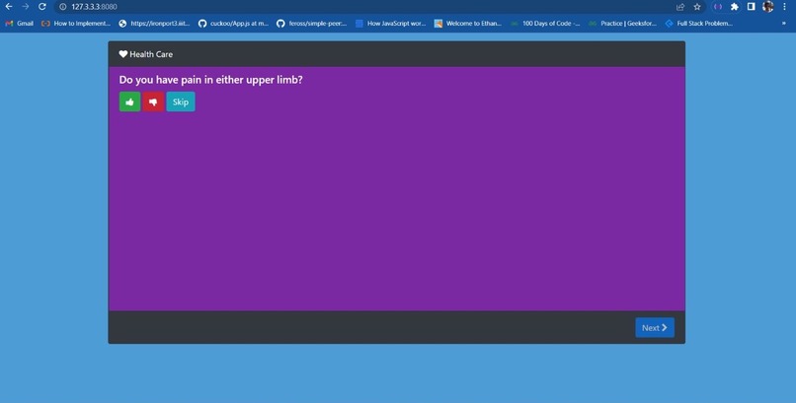Open the Gmail bookmark
This screenshot has width=796, height=403.
[x=20, y=24]
